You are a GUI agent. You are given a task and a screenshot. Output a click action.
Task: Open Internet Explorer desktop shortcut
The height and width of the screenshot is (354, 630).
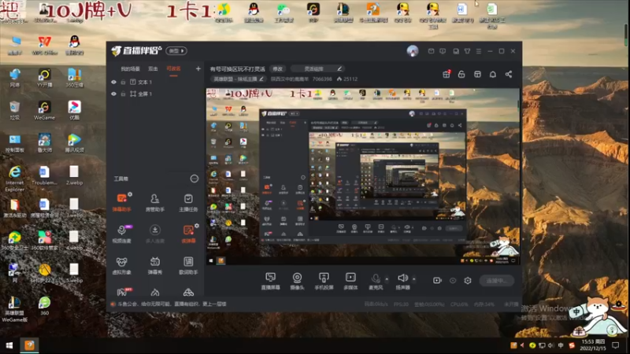15,179
